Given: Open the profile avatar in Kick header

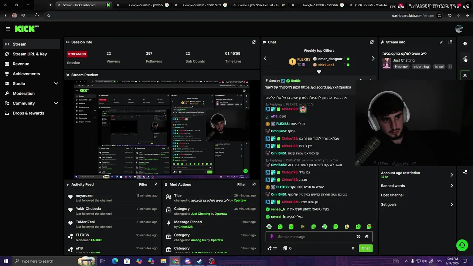Looking at the screenshot, I should [x=459, y=29].
